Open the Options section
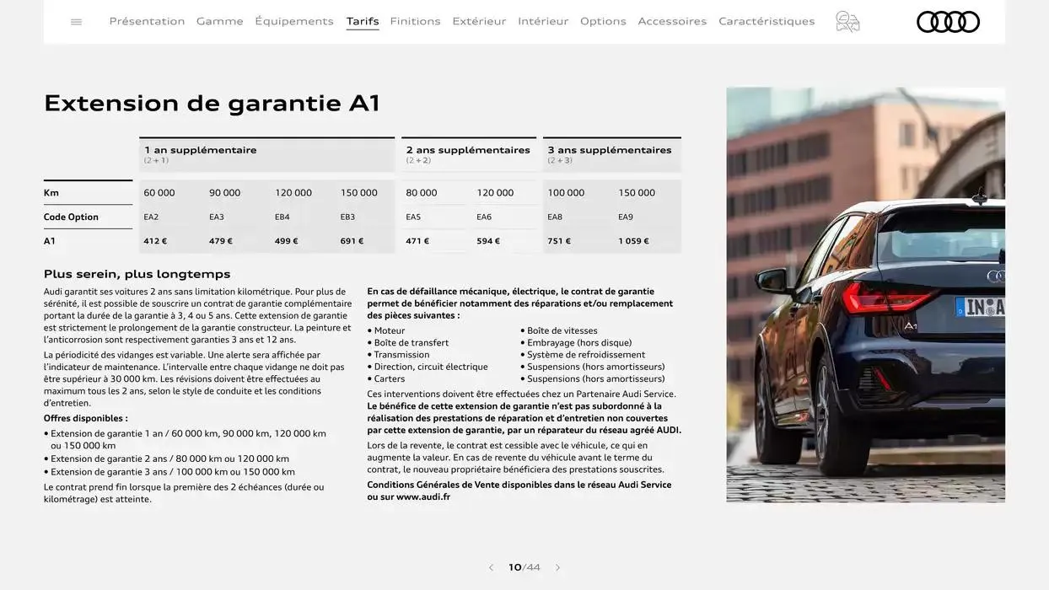Viewport: 1049px width, 590px height. tap(603, 20)
